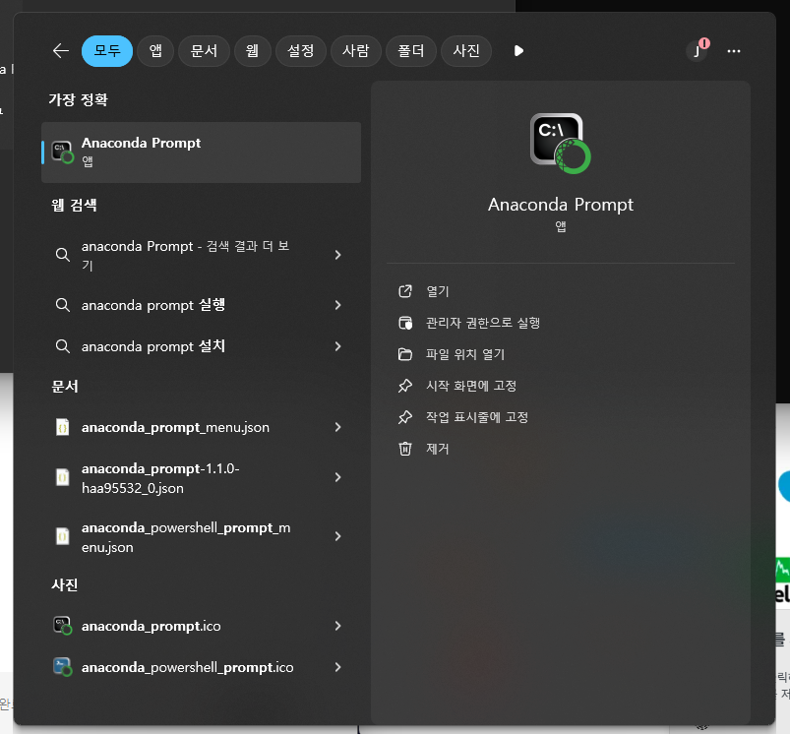Viewport: 790px width, 734px height.
Task: Expand arrow for anaconda prompt 실행
Action: pyautogui.click(x=338, y=305)
